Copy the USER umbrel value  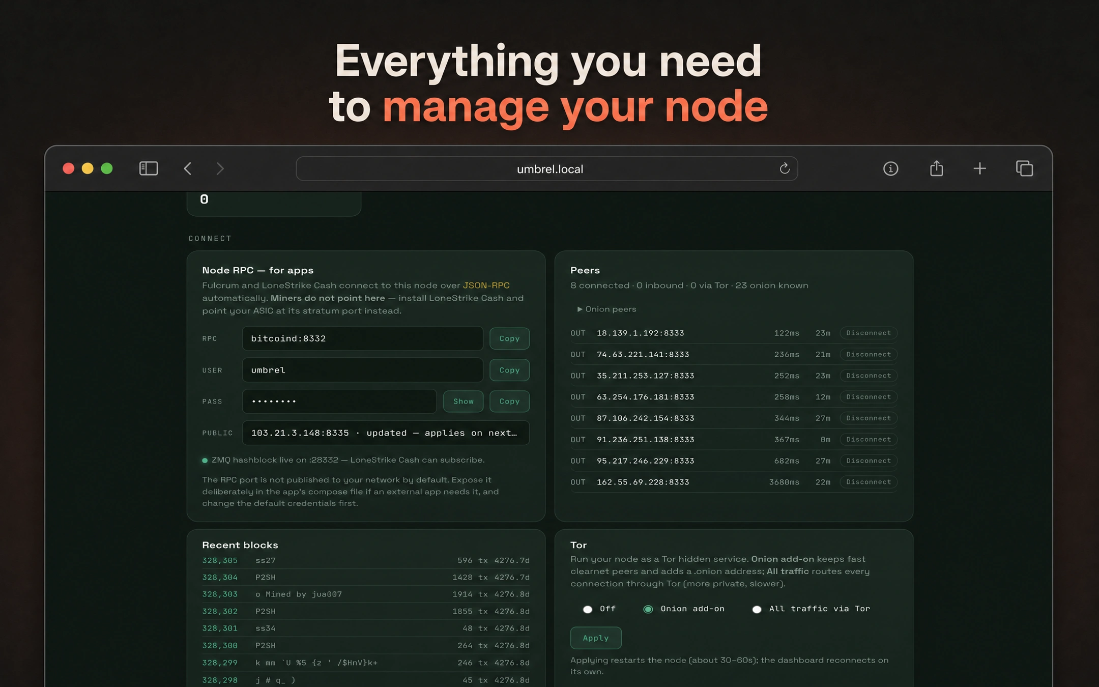509,370
